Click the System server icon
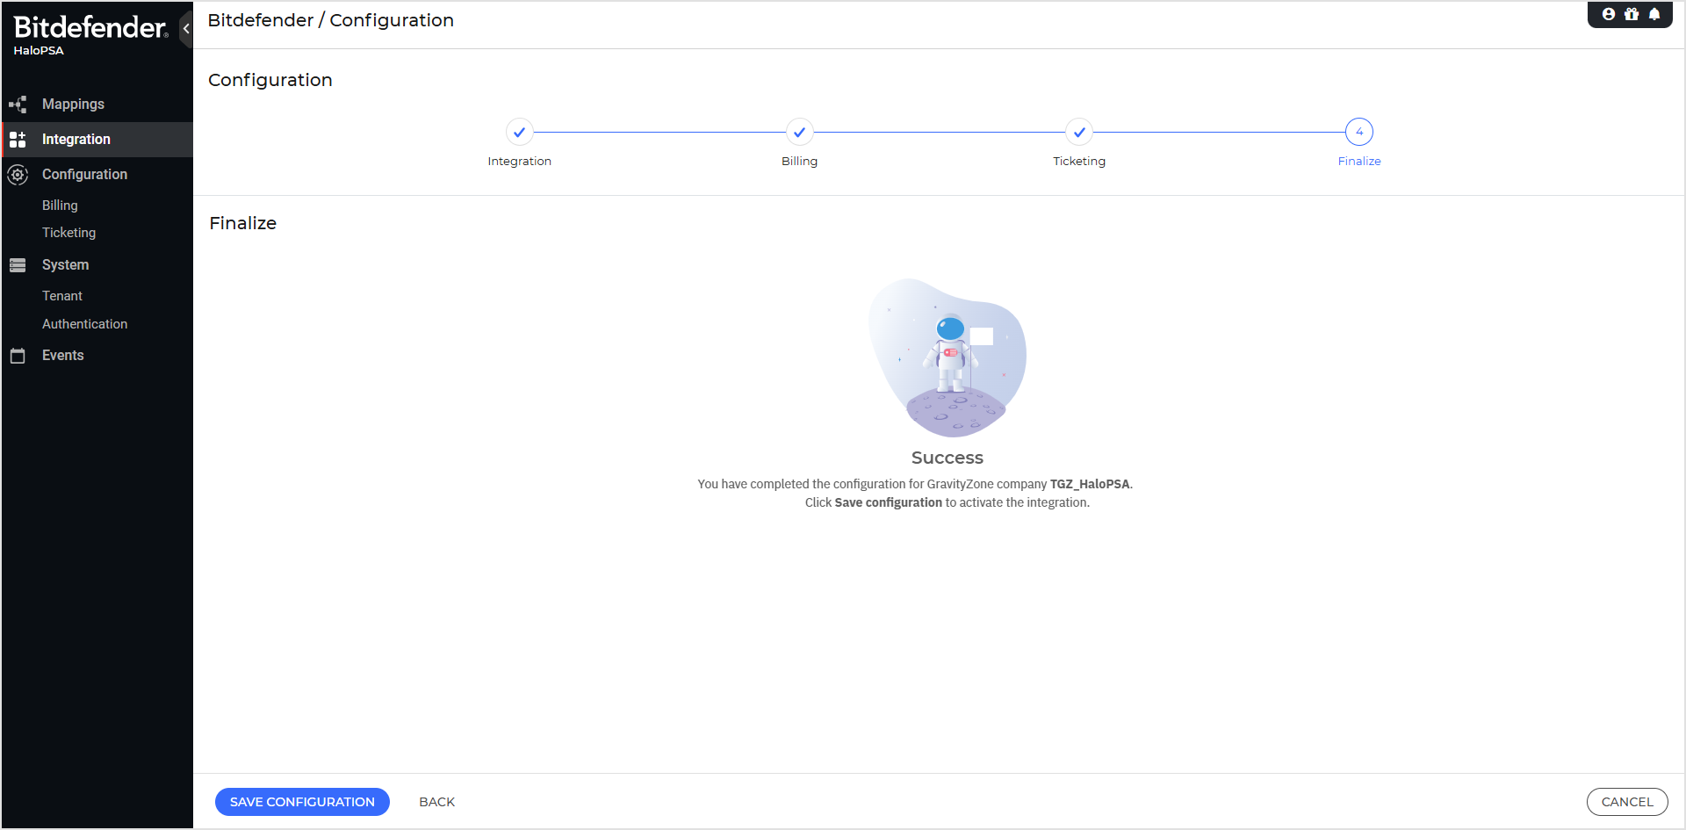 click(x=18, y=265)
